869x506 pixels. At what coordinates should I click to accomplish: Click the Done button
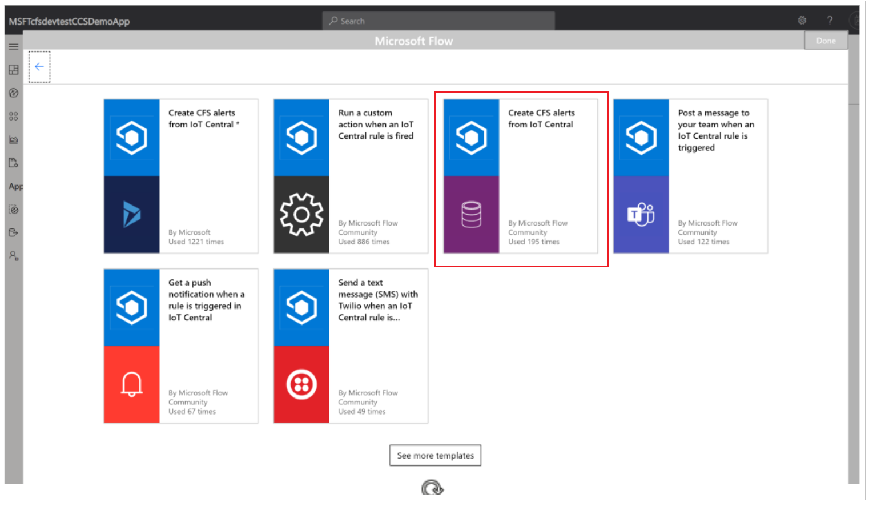pyautogui.click(x=826, y=41)
